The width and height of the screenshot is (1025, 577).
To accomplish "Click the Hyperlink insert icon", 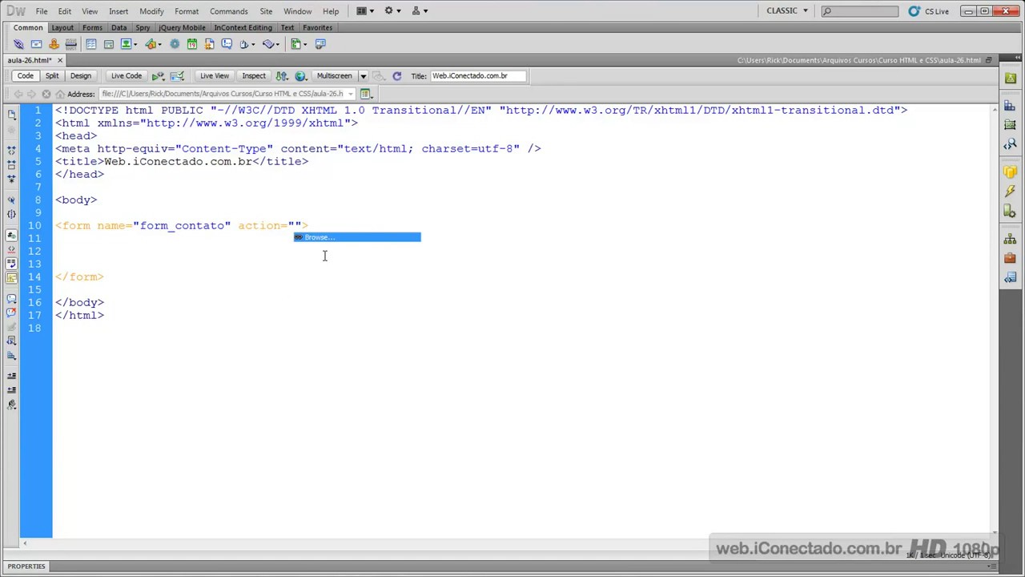I will click(x=18, y=44).
